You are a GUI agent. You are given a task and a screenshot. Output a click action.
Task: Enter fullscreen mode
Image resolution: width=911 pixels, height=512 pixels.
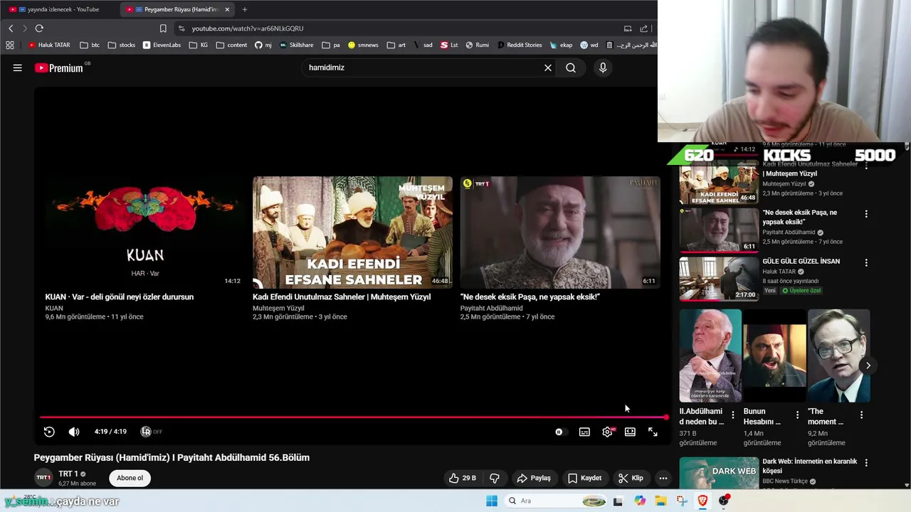(x=653, y=432)
